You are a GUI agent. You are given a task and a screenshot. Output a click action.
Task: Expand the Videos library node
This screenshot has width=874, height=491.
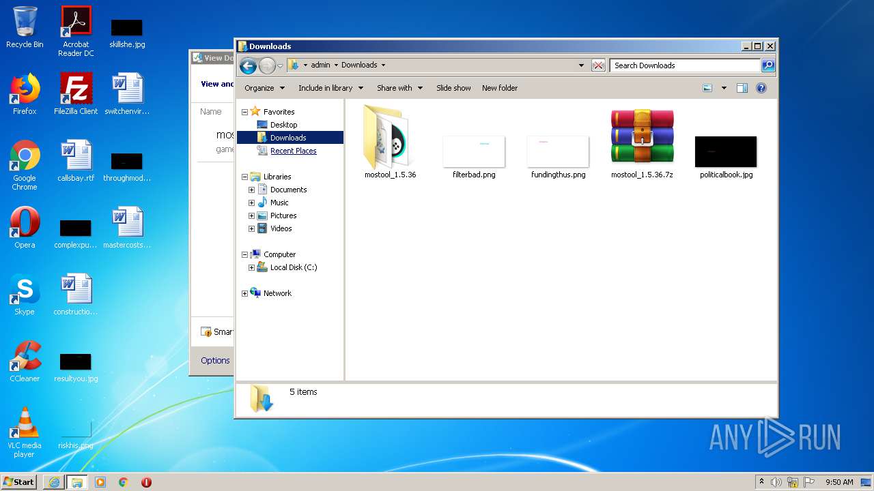point(251,228)
